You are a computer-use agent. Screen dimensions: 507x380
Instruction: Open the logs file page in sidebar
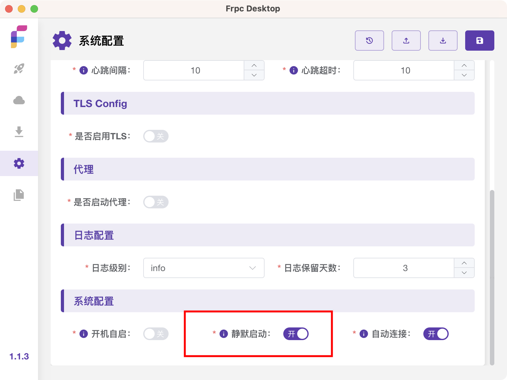(x=19, y=195)
